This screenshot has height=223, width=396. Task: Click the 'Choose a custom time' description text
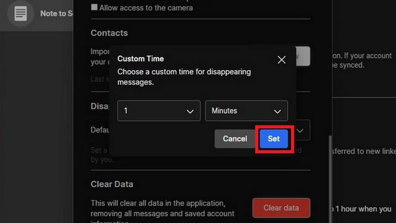[x=184, y=77]
